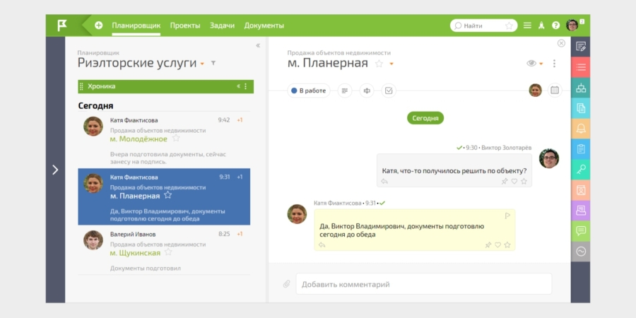Image resolution: width=636 pixels, height=318 pixels.
Task: Like Виктор Золотарёв's message with the heart
Action: click(514, 182)
